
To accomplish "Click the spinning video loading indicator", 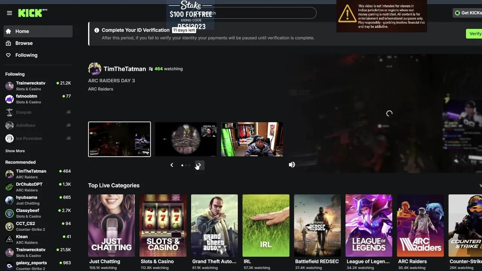I will [389, 113].
